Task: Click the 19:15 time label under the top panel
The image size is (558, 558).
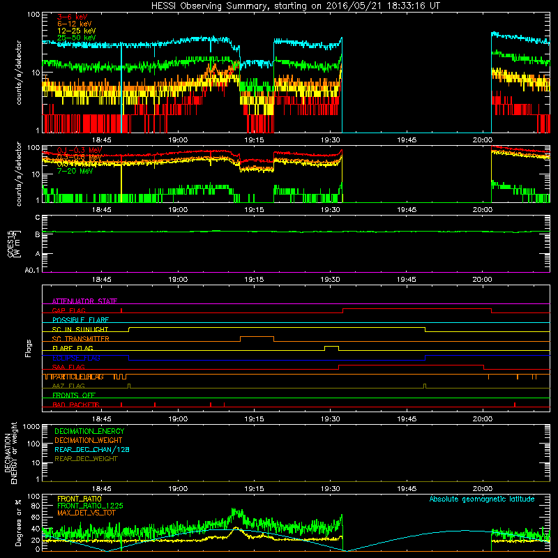Action: tap(254, 140)
